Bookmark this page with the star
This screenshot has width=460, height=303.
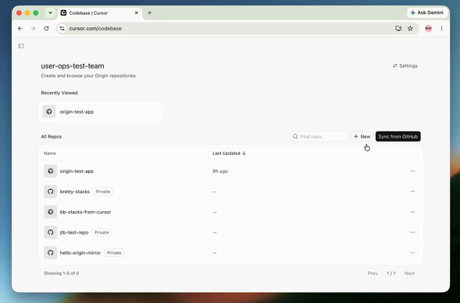[410, 28]
